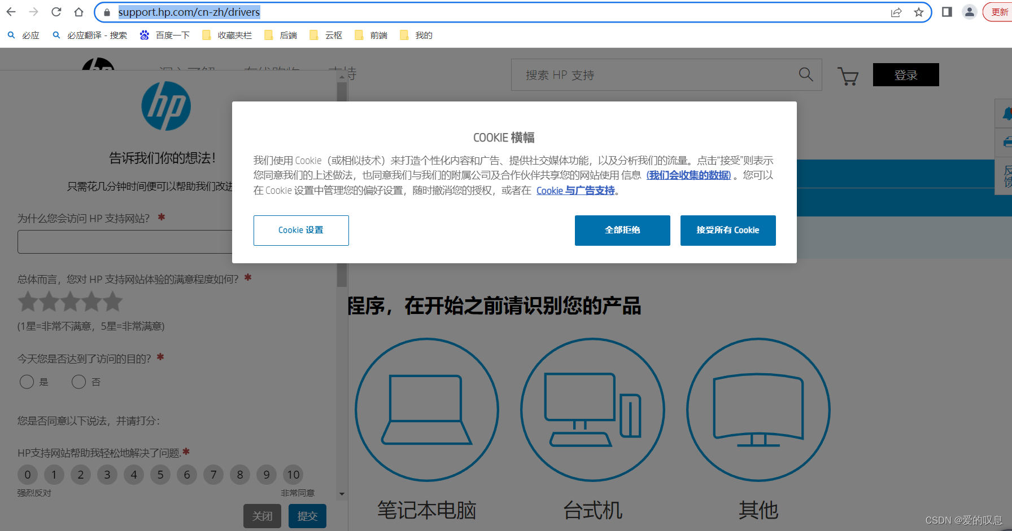The height and width of the screenshot is (531, 1012).
Task: Reload the page with refresh icon
Action: coord(56,12)
